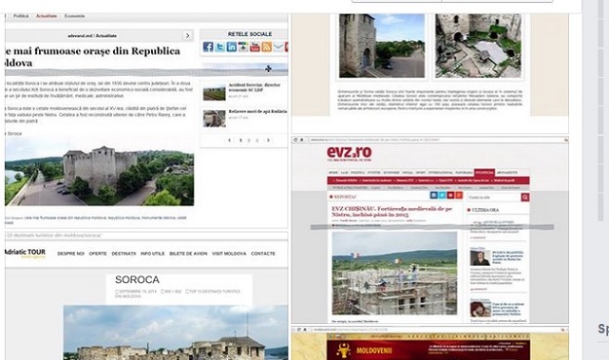The width and height of the screenshot is (609, 360).
Task: Click the red search icon on evz.ro
Action: coord(525,198)
